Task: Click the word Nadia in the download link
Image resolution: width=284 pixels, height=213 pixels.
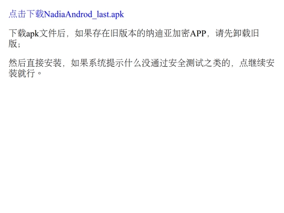Action: click(54, 14)
